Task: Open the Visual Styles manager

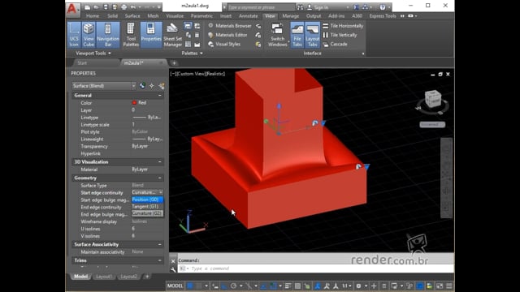Action: pos(224,44)
